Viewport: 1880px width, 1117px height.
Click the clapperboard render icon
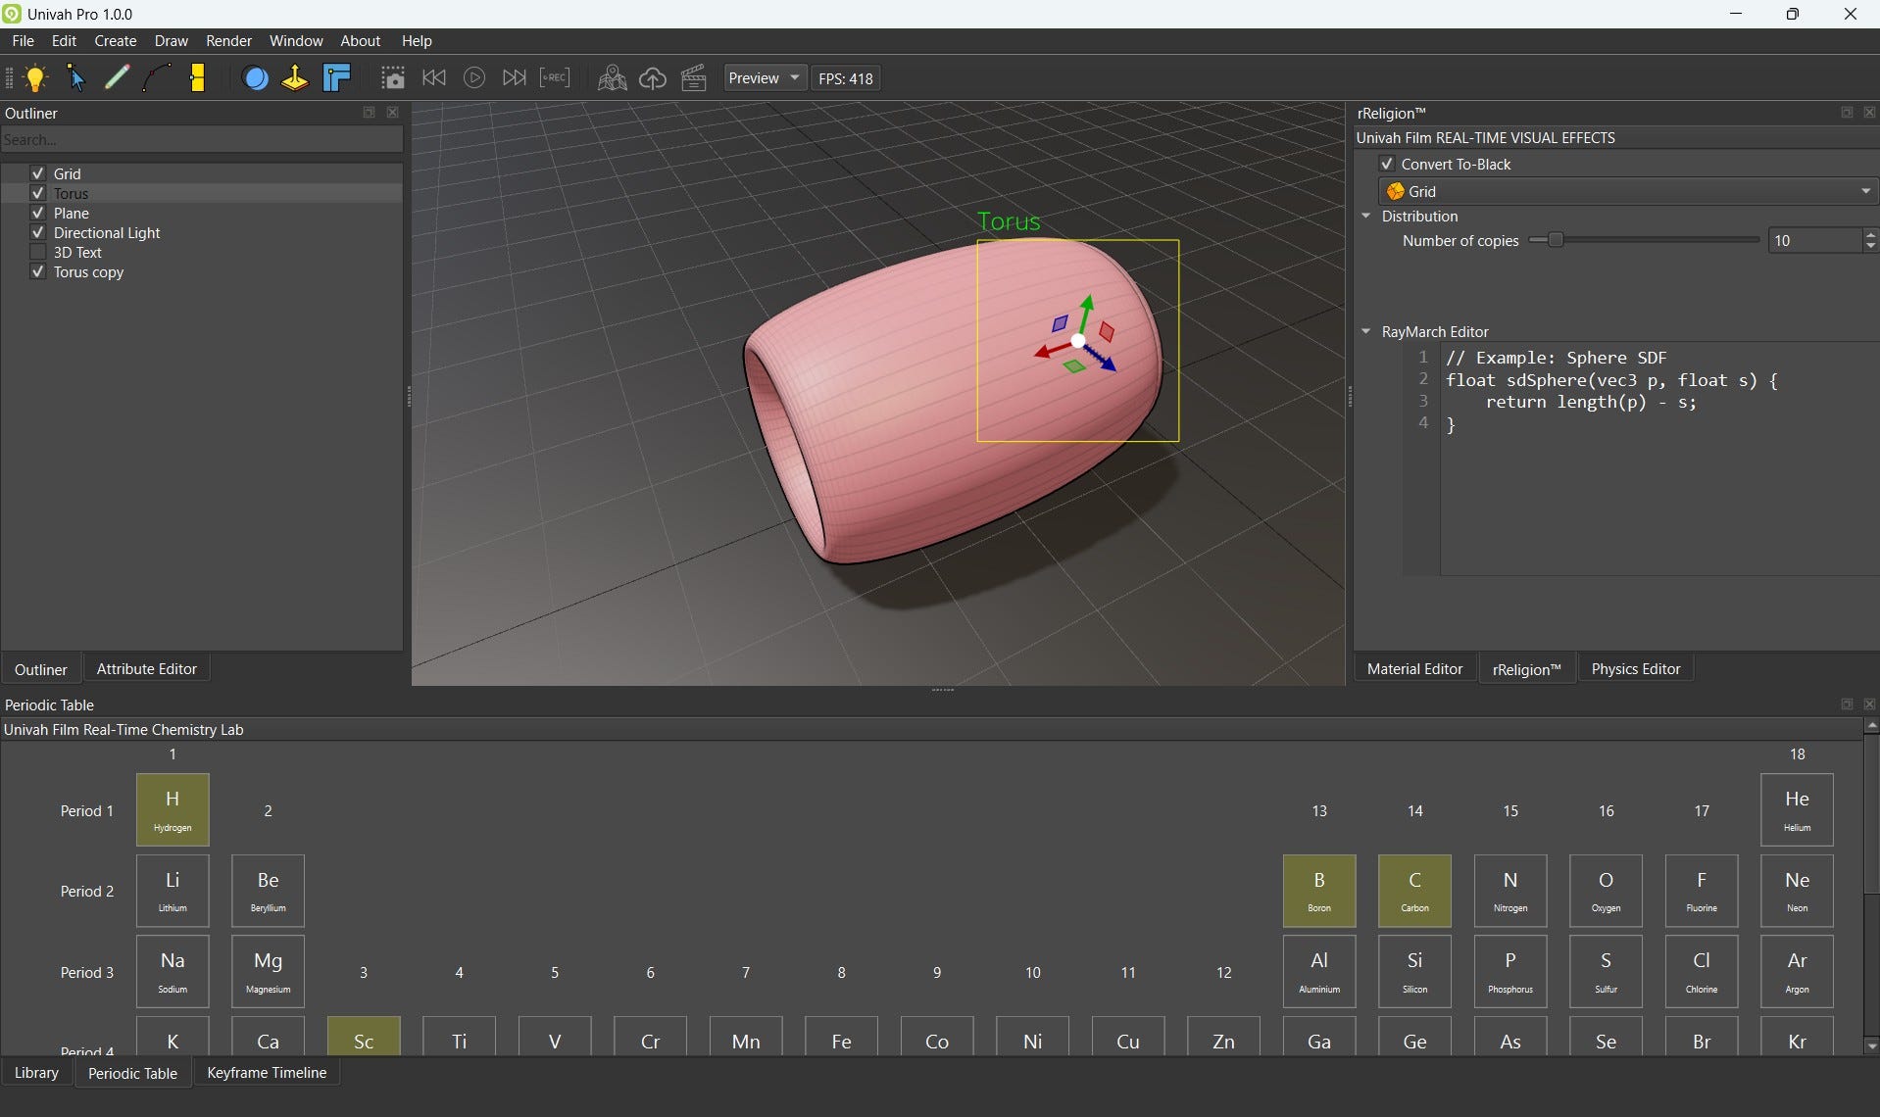click(x=694, y=78)
